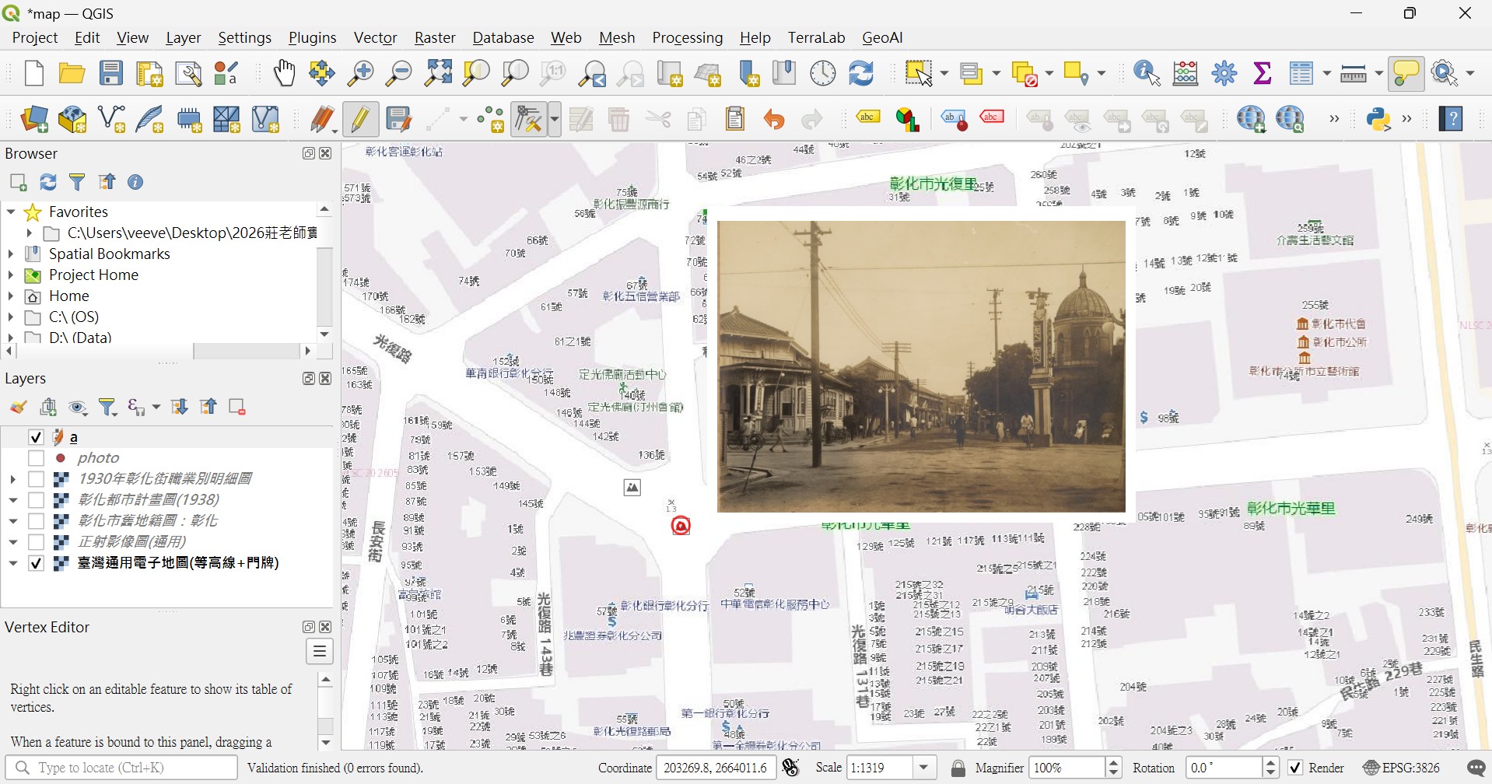
Task: Click the Zoom Out magnifier
Action: point(399,73)
